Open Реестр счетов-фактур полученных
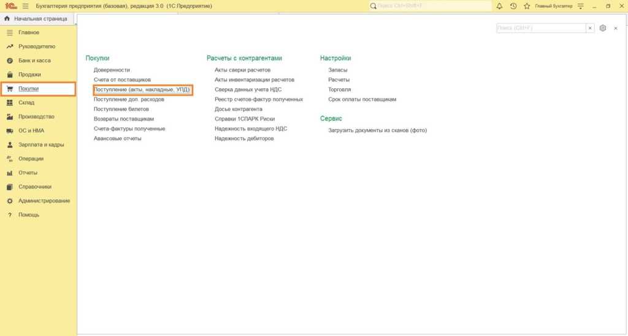This screenshot has width=628, height=336. [x=259, y=99]
